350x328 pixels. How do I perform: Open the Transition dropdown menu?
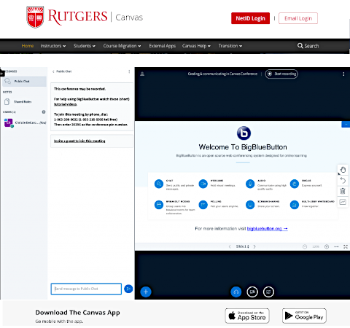point(230,46)
